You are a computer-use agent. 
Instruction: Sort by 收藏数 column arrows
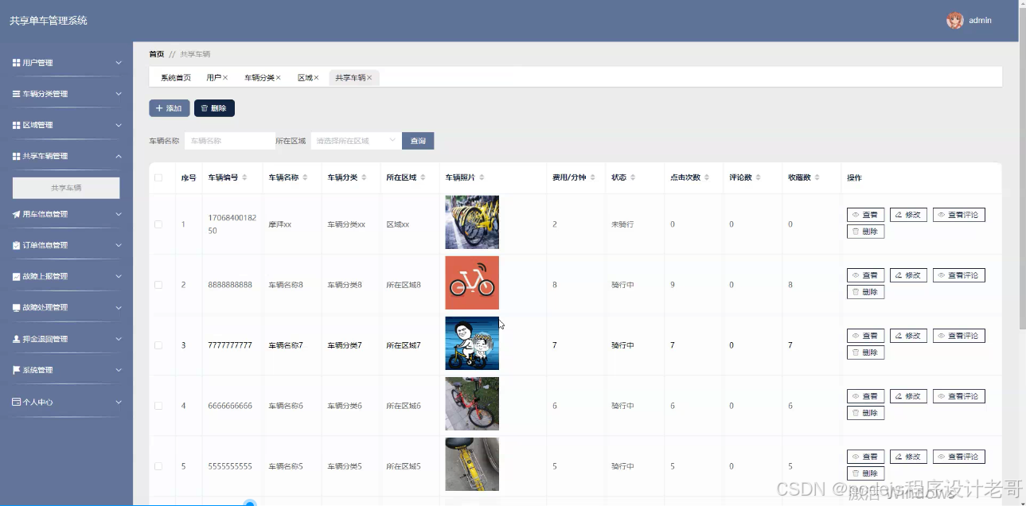(x=817, y=177)
